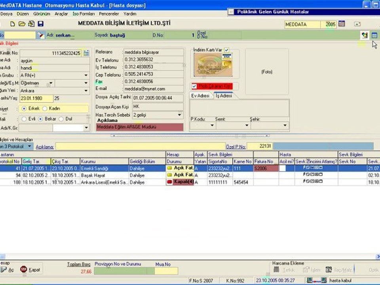Click the yellow status icon in row 41
380x285 pixels.
click(x=169, y=168)
